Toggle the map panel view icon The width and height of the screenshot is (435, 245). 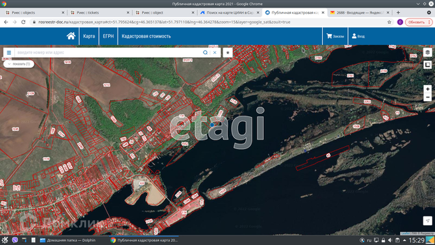pos(427,65)
